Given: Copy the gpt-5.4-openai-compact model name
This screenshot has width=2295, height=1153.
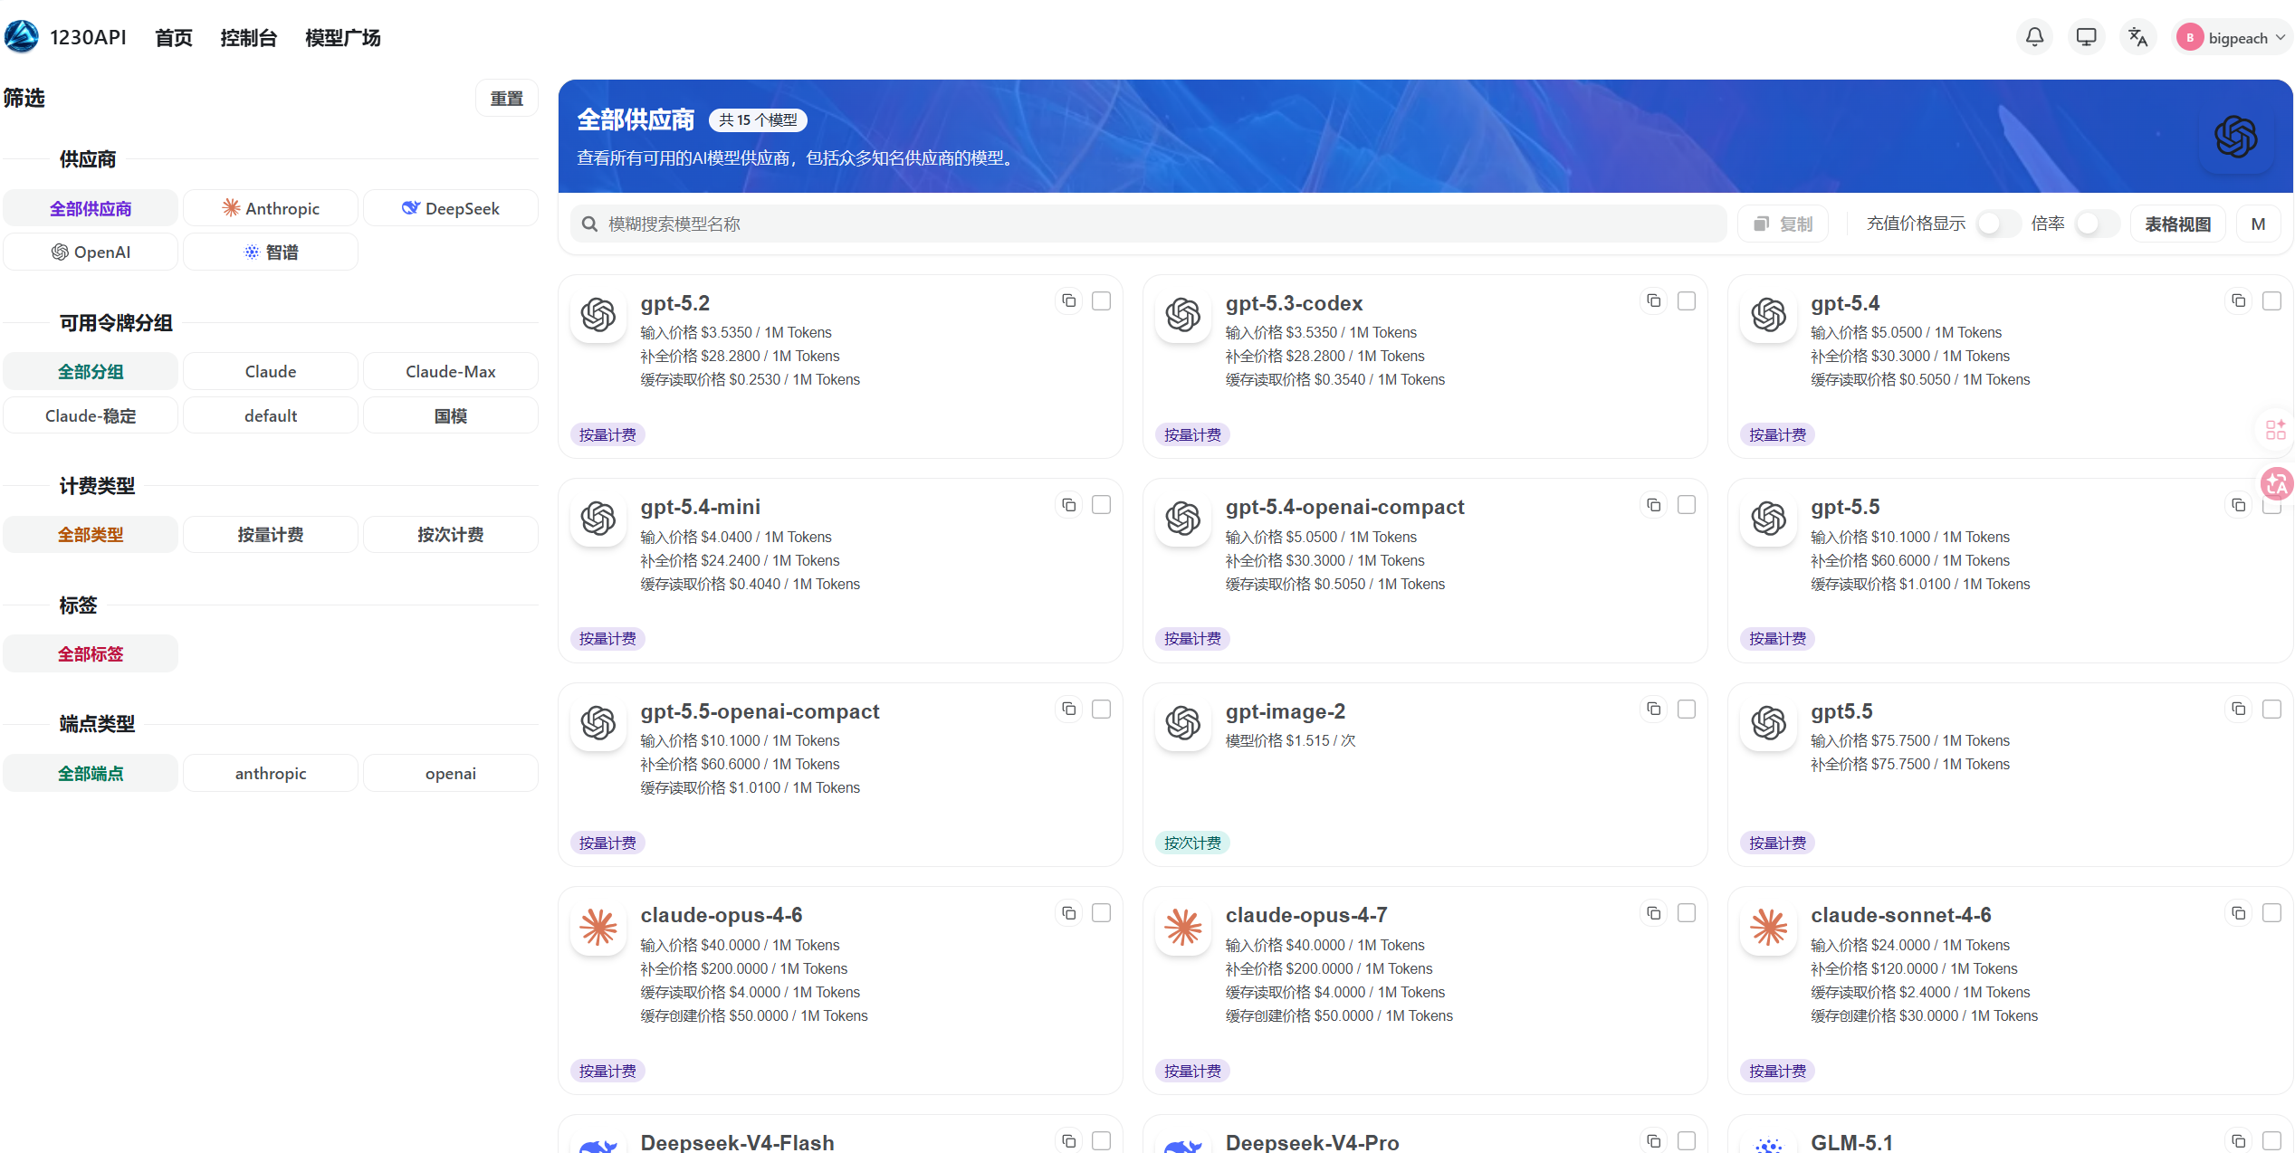Looking at the screenshot, I should [x=1653, y=505].
